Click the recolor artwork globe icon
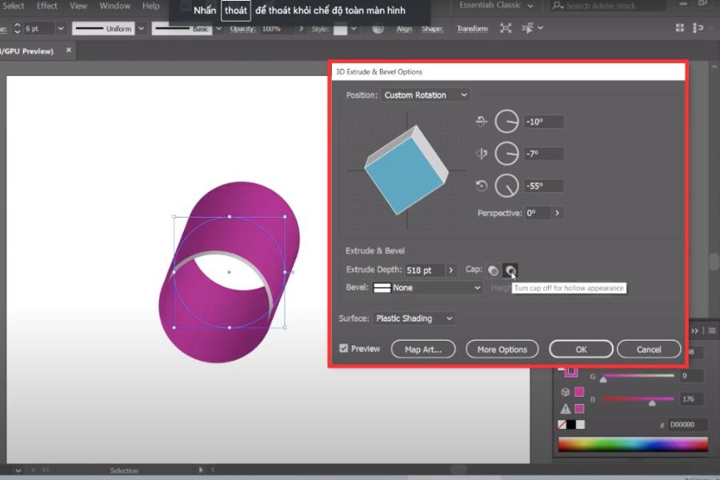The width and height of the screenshot is (720, 480). click(378, 29)
